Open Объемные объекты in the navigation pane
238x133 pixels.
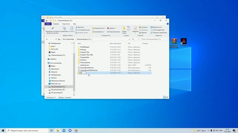[x=58, y=81]
